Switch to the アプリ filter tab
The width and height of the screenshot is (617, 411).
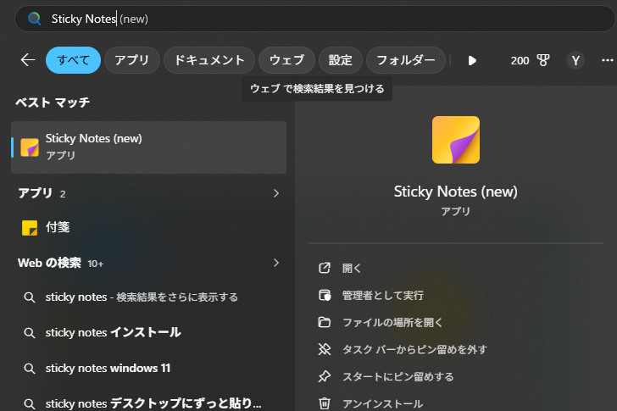click(132, 60)
